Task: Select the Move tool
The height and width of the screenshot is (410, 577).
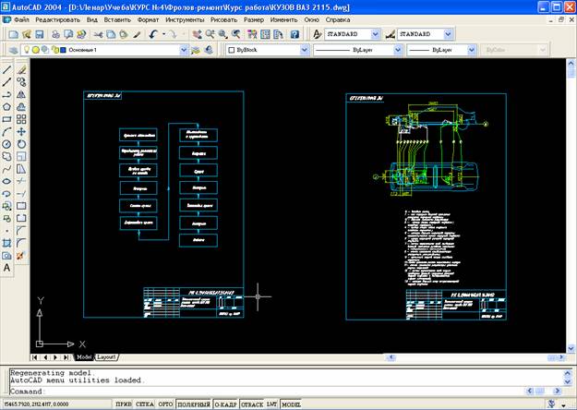Action: point(21,131)
